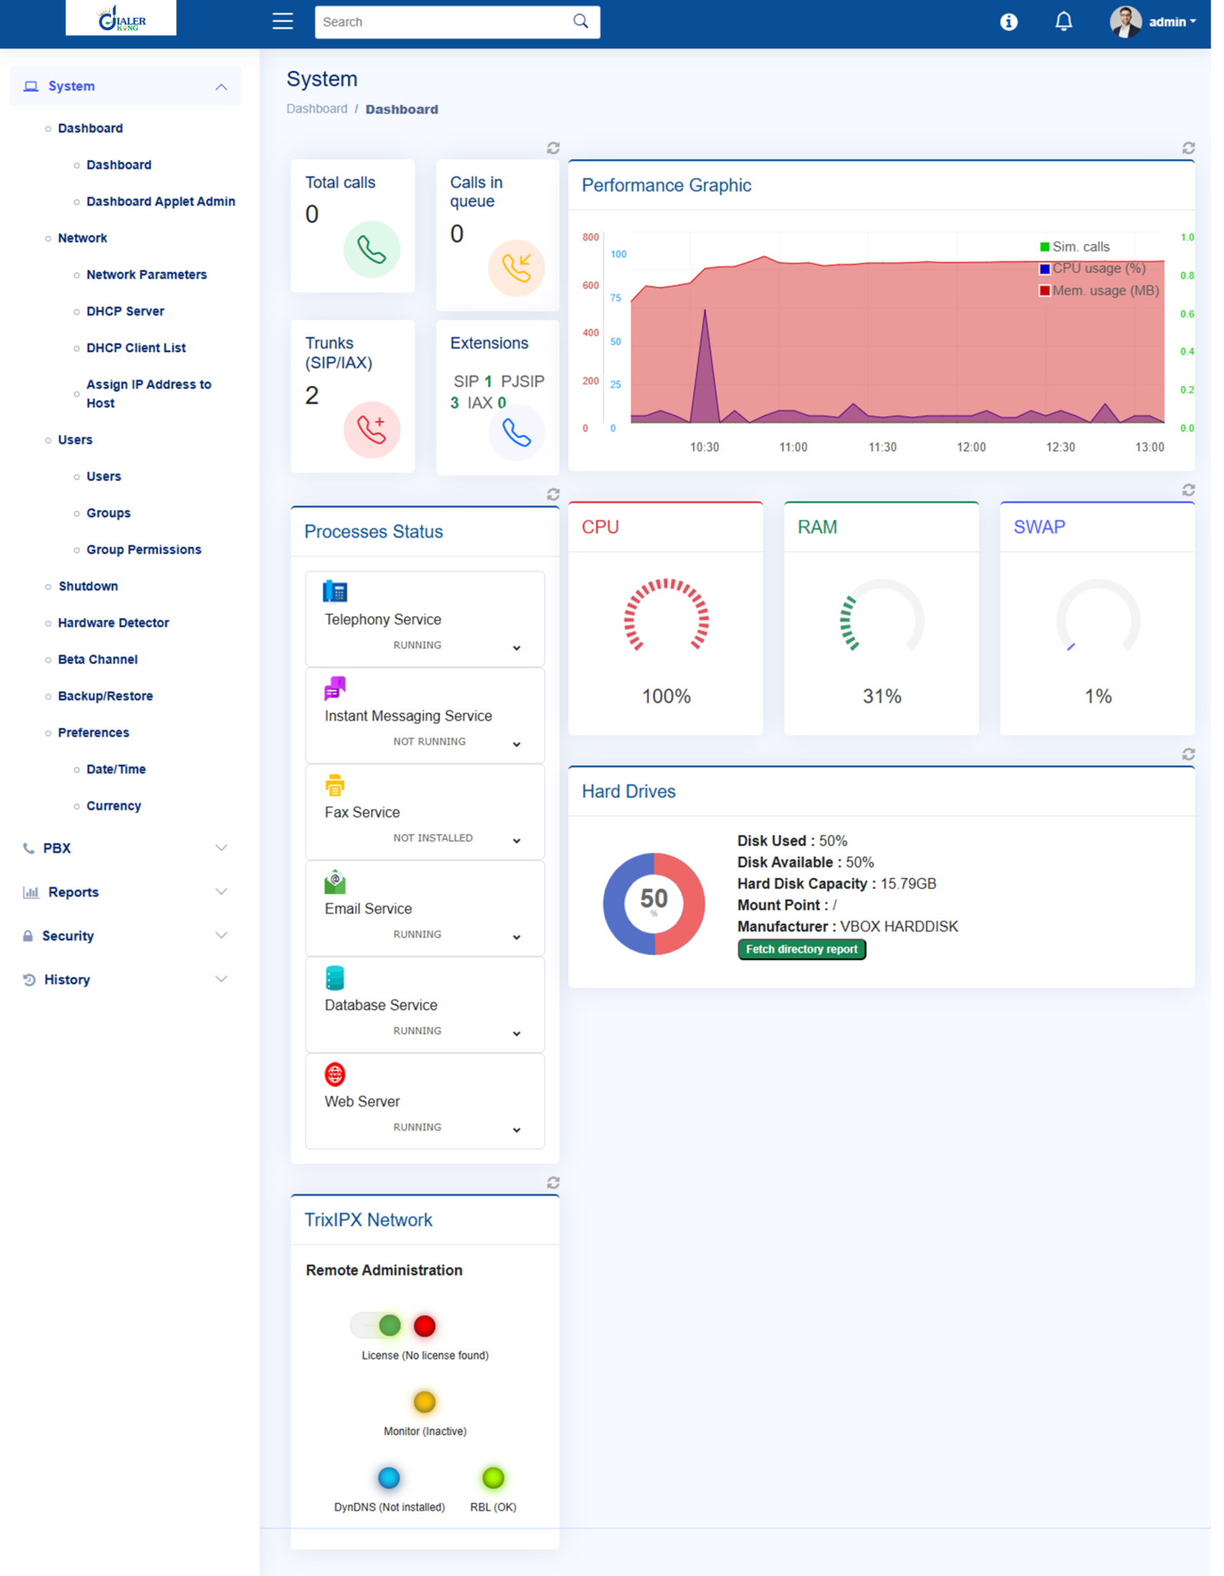The height and width of the screenshot is (1576, 1224).
Task: Expand the Telephony Service dropdown arrow
Action: click(x=516, y=648)
